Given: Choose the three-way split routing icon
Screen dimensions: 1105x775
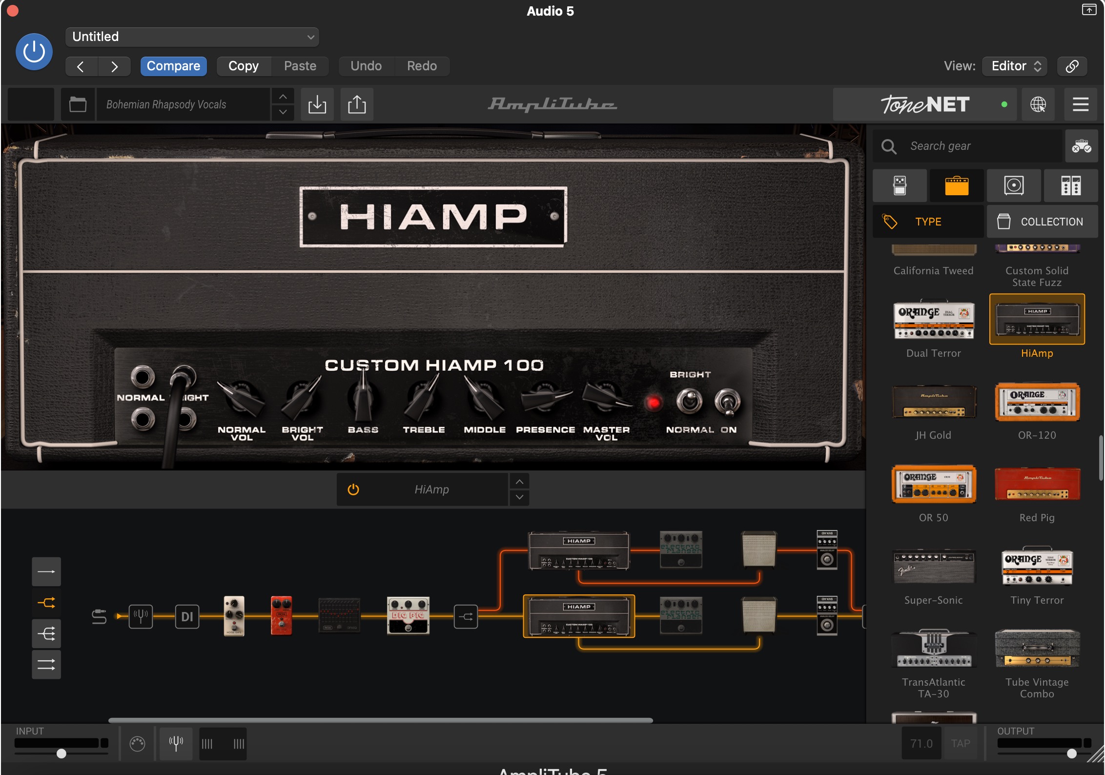Looking at the screenshot, I should [x=46, y=634].
